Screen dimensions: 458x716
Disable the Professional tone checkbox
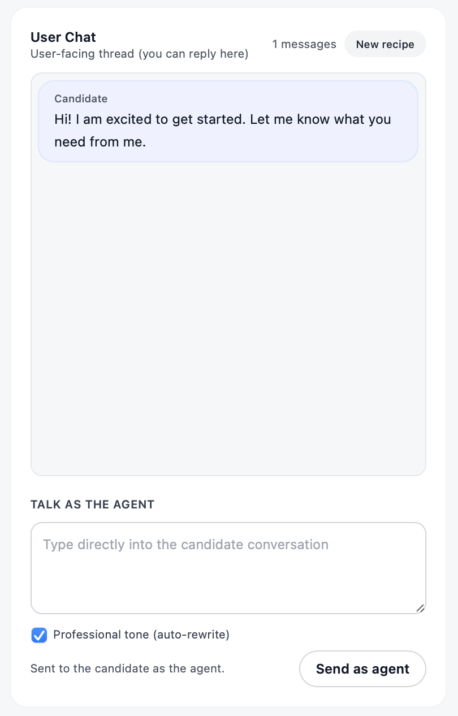39,635
